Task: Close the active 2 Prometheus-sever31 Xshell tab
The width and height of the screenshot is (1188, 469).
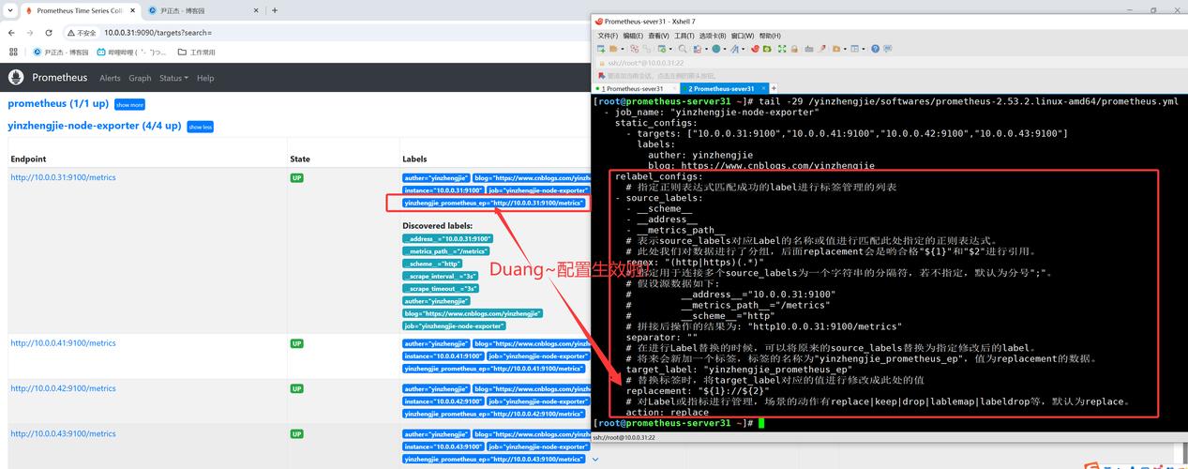Action: tap(761, 88)
